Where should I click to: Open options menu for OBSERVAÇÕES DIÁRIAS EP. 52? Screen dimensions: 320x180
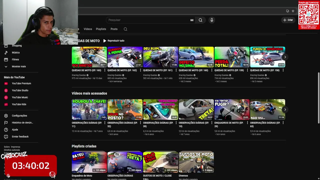(x=140, y=123)
